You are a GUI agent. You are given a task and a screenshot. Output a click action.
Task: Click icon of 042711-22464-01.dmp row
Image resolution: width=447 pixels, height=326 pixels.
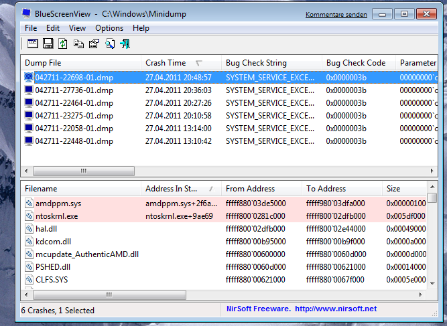coord(29,103)
